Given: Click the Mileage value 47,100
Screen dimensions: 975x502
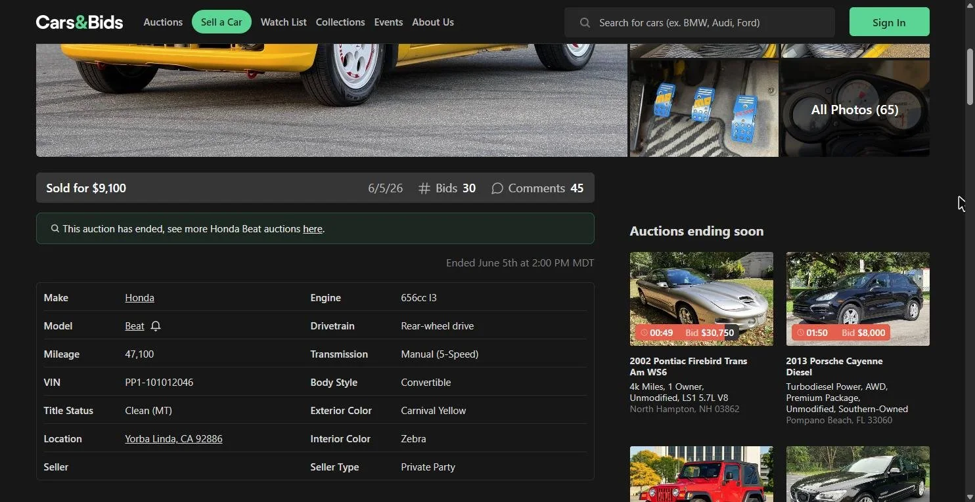Looking at the screenshot, I should click(139, 354).
